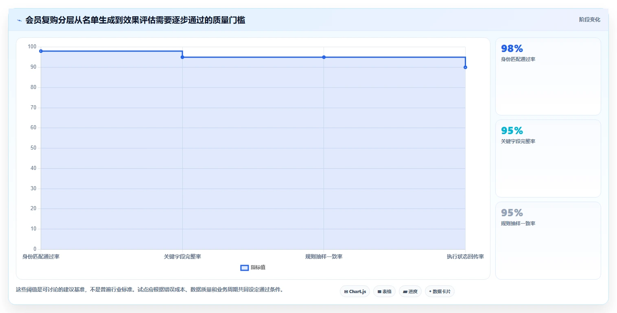
Task: Click the data point at 规则抽样一致率
Action: [324, 57]
